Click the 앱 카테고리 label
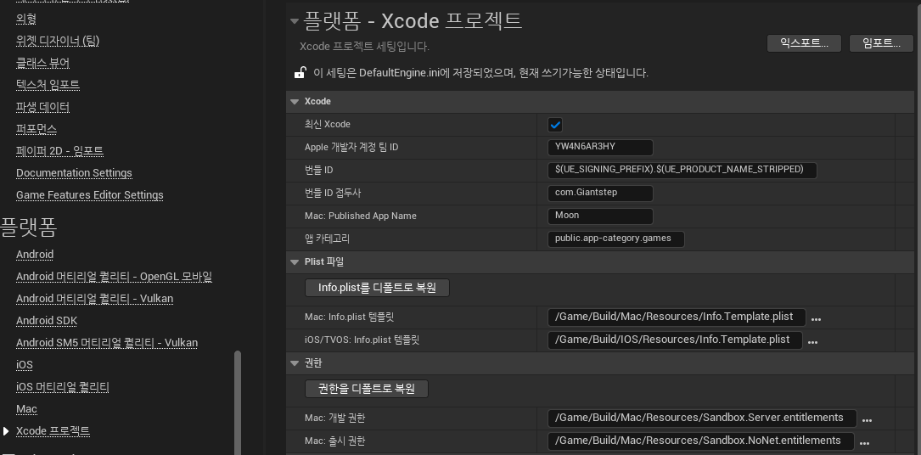 pos(327,239)
